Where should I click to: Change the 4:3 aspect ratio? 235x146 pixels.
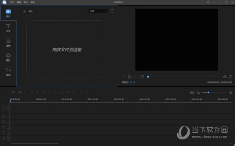click(132, 82)
